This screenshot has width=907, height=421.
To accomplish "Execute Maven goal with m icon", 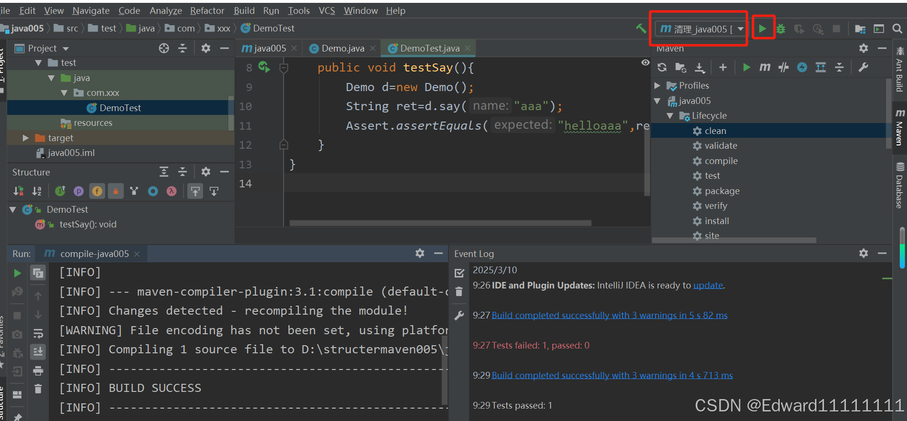I will tap(764, 68).
